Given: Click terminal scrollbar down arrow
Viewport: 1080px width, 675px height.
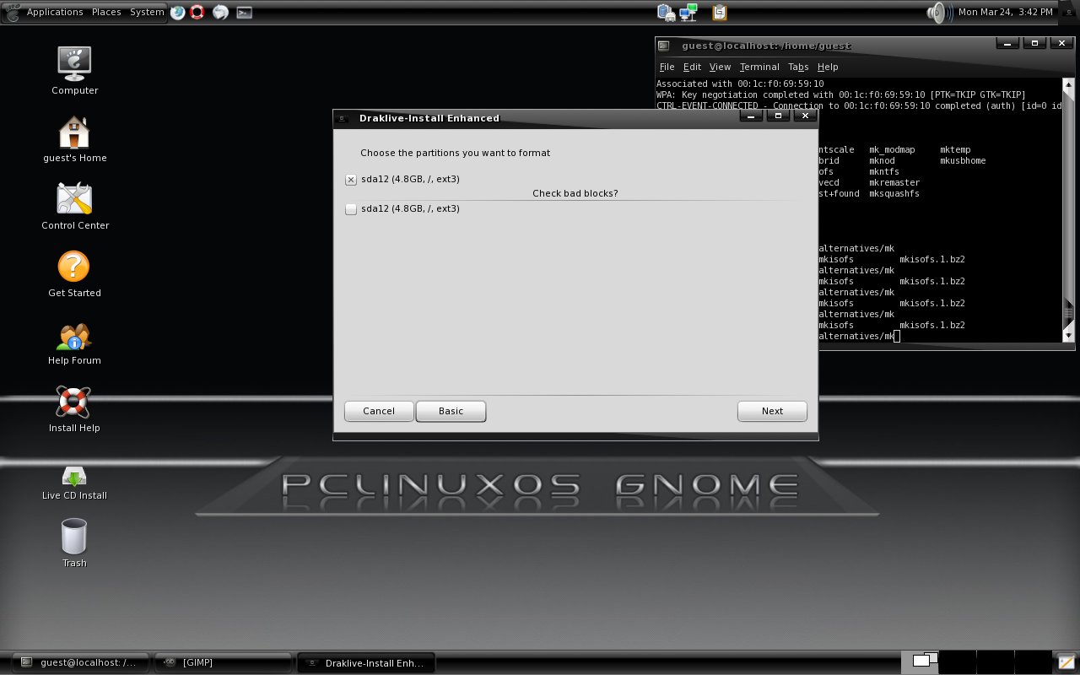Looking at the screenshot, I should point(1068,335).
